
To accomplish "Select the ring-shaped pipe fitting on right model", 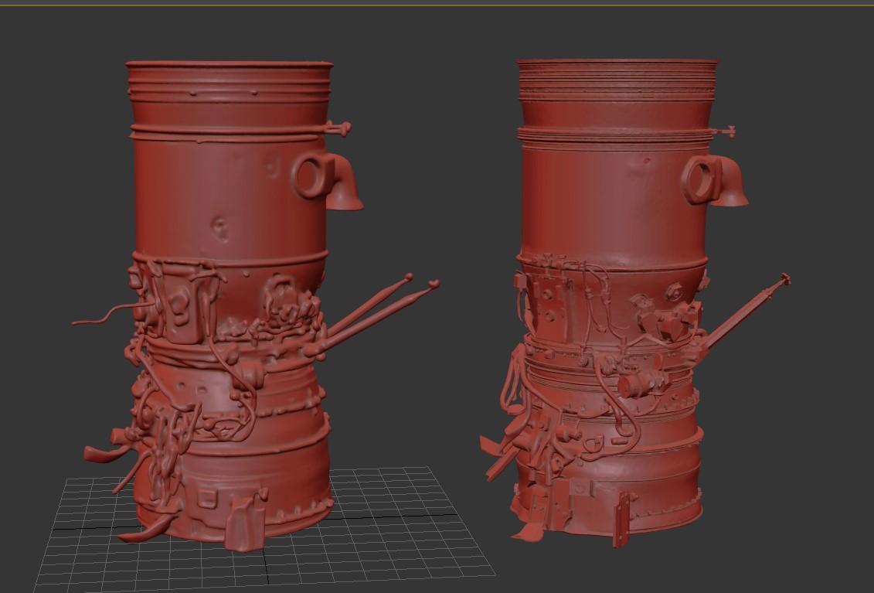I will [x=702, y=179].
